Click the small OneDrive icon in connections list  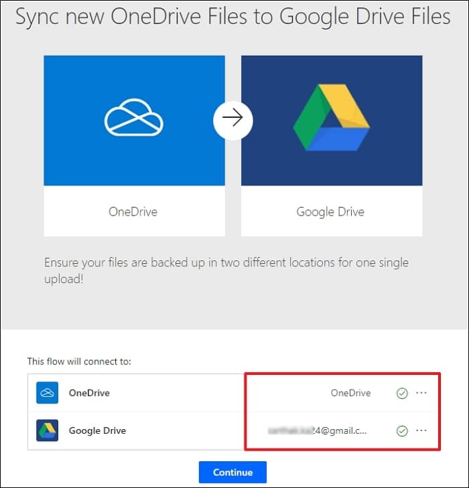click(47, 392)
